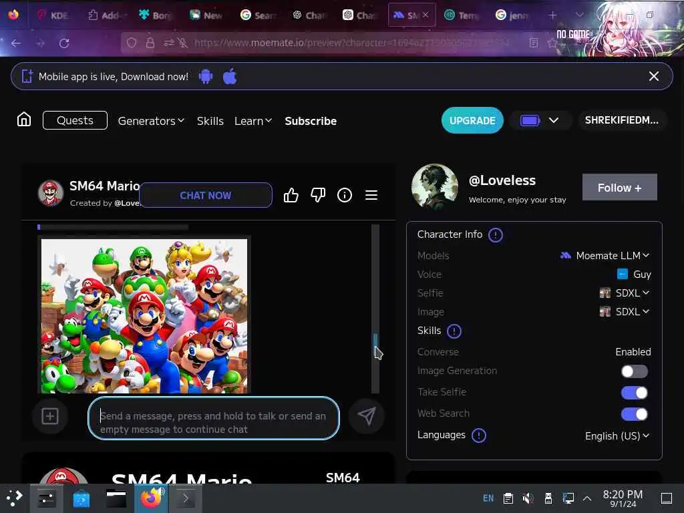Open the clock showing 8:20 PM
The image size is (684, 513).
click(x=623, y=498)
